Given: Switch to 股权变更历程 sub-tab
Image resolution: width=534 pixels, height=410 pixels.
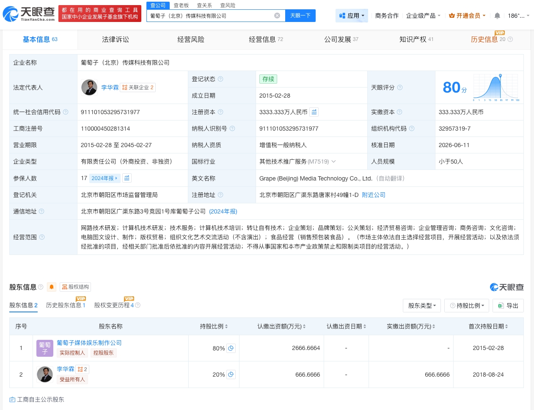Looking at the screenshot, I should [114, 305].
